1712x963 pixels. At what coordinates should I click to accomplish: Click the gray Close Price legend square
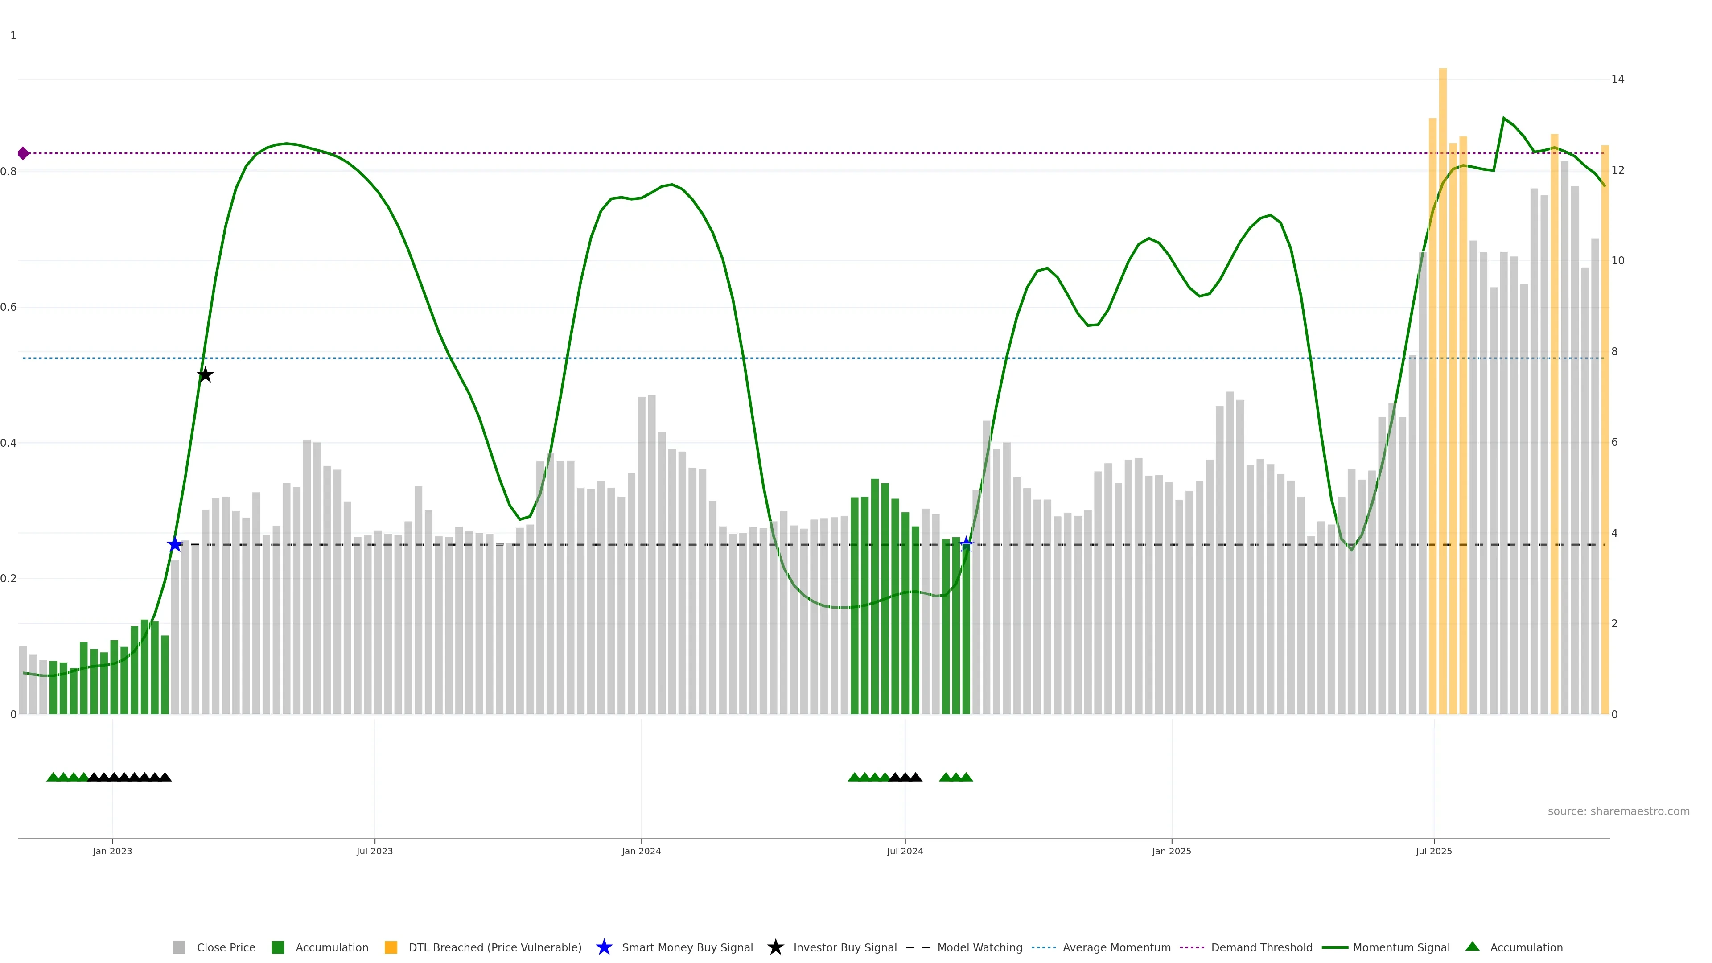tap(179, 947)
